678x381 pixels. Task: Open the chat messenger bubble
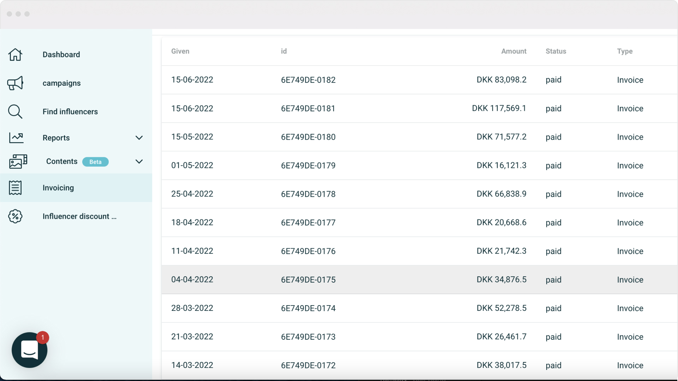[x=30, y=350]
